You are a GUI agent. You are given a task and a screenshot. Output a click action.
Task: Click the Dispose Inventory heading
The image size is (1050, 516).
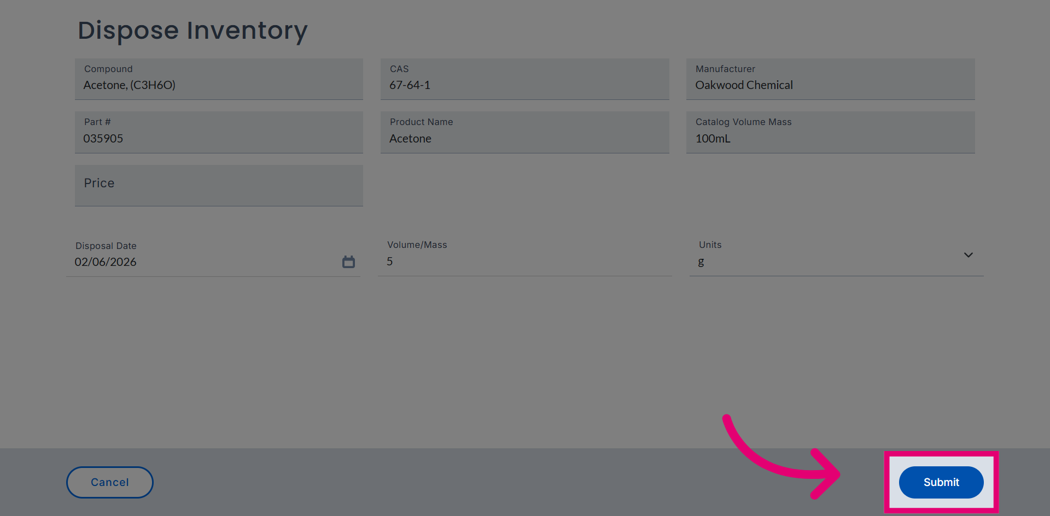coord(192,31)
